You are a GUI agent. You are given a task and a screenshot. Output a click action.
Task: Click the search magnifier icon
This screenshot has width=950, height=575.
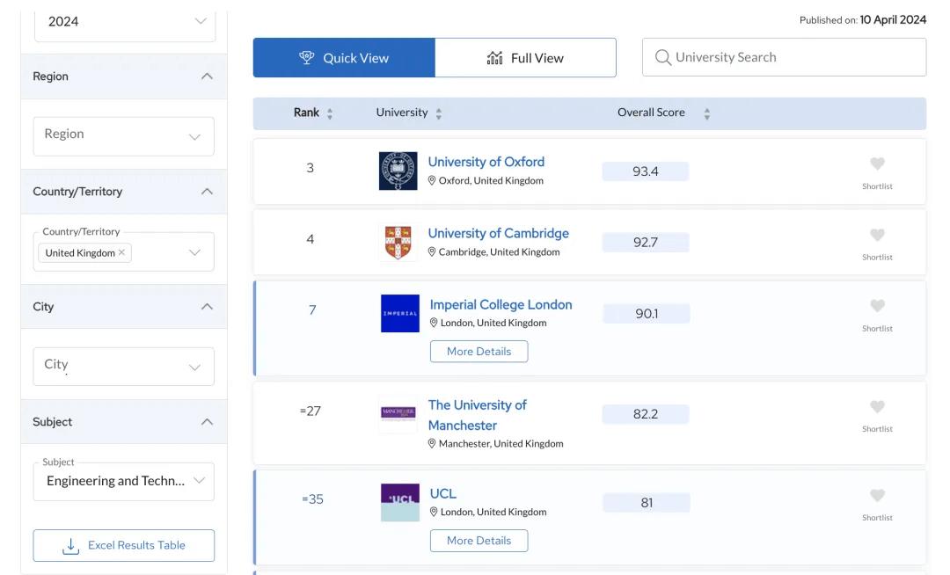663,57
